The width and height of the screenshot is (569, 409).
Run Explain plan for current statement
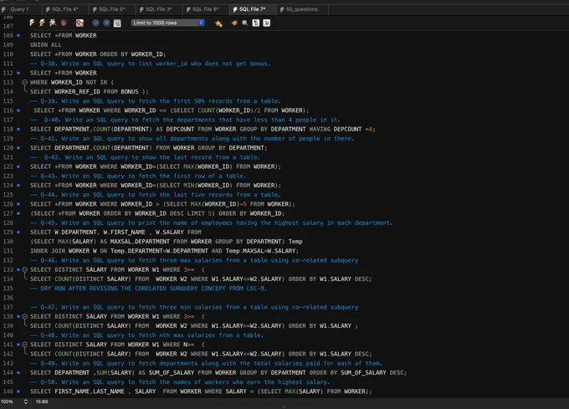[x=53, y=23]
